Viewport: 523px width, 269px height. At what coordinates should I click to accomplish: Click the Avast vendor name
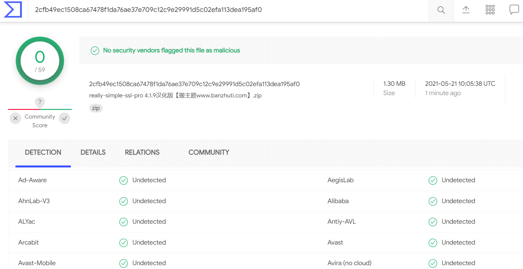[x=335, y=242]
